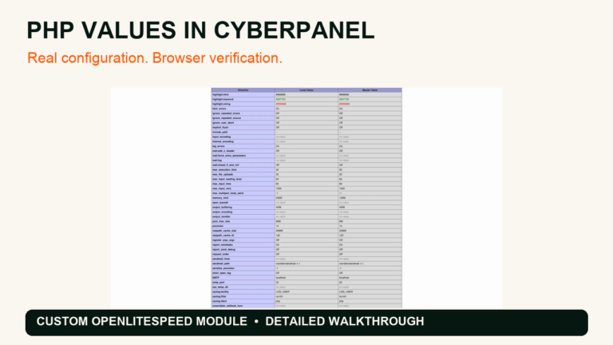Select the unserialize_callback_func directive cell
The width and height of the screenshot is (613, 345).
tap(243, 306)
